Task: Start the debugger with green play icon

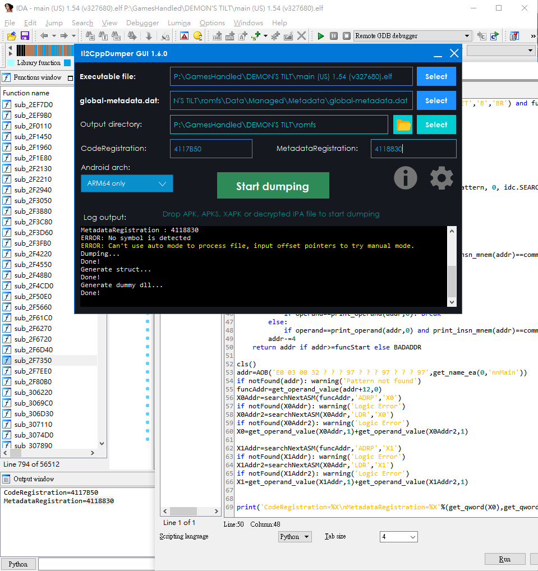Action: pyautogui.click(x=320, y=36)
